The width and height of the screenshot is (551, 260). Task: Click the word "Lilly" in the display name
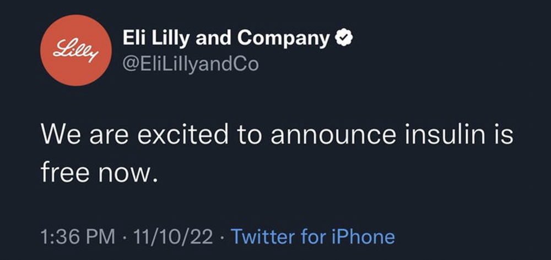pyautogui.click(x=171, y=38)
